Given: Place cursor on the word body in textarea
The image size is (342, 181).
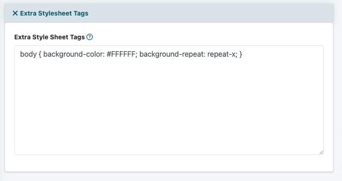Looking at the screenshot, I should pyautogui.click(x=28, y=54).
